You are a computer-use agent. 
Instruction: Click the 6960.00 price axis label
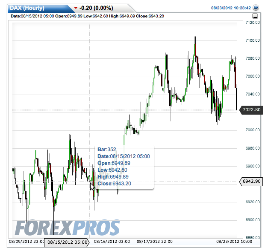[253, 166]
